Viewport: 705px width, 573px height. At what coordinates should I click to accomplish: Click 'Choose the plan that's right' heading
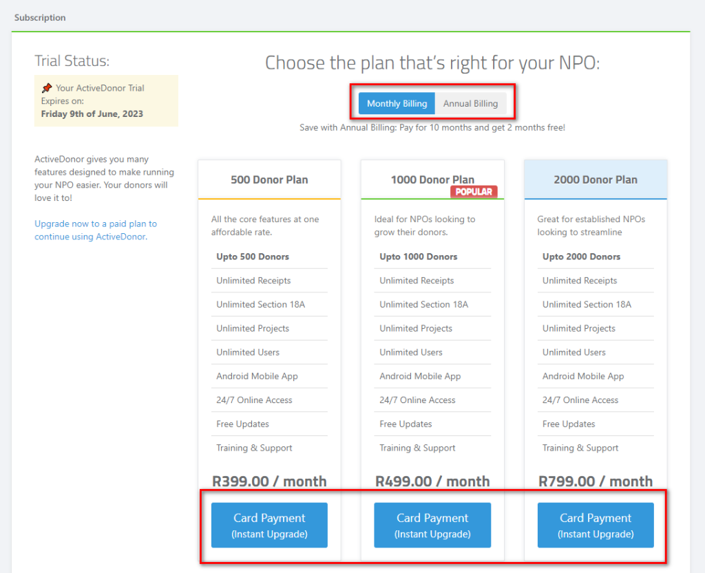432,63
